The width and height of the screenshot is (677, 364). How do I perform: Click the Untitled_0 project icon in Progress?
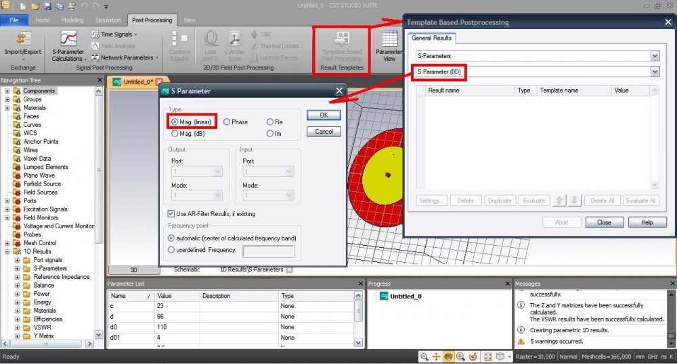coord(384,296)
